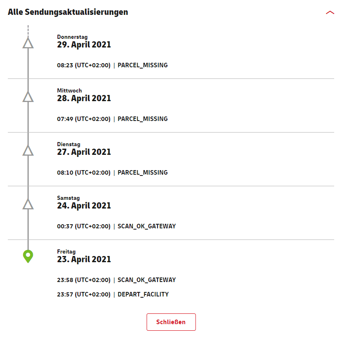The height and width of the screenshot is (339, 342).
Task: Click the dashed line atop the timeline
Action: [28, 30]
